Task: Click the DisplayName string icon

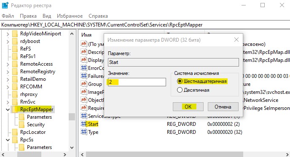Action: 84,60
